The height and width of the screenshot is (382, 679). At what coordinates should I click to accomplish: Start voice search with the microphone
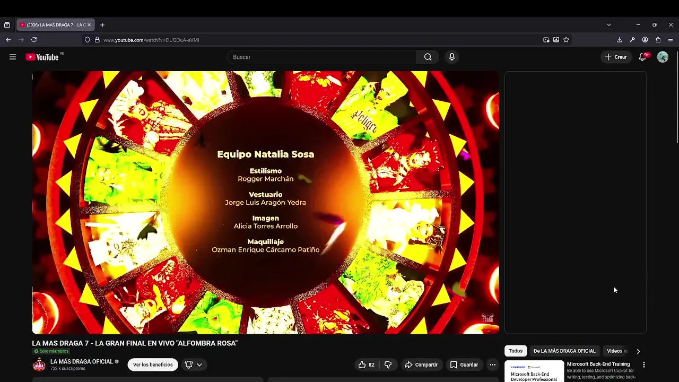click(451, 57)
